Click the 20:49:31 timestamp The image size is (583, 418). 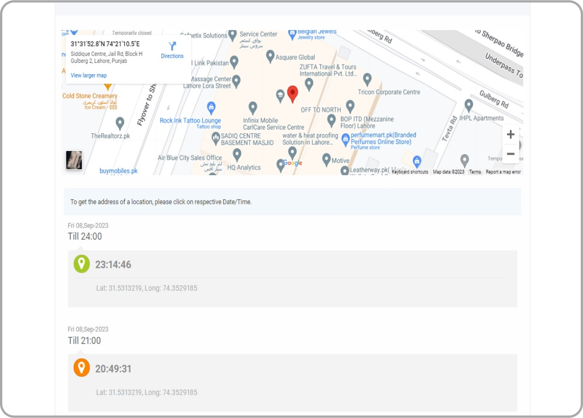(x=113, y=369)
